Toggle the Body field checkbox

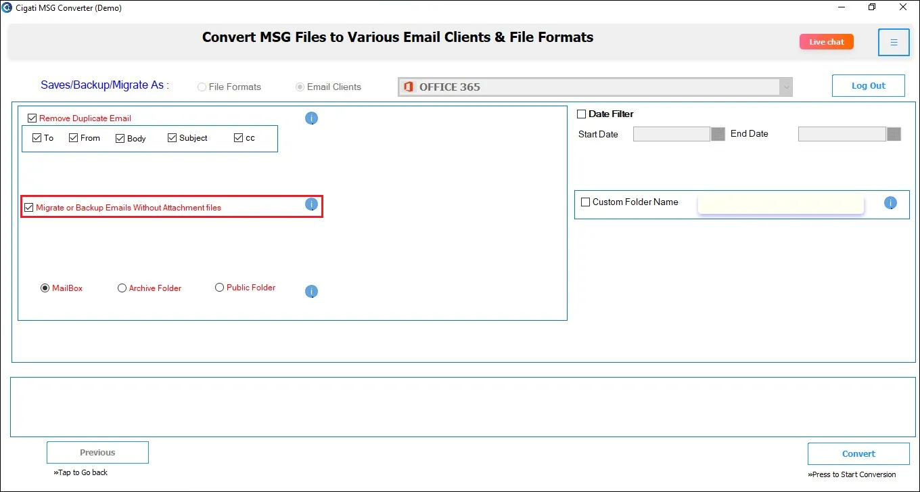[120, 139]
